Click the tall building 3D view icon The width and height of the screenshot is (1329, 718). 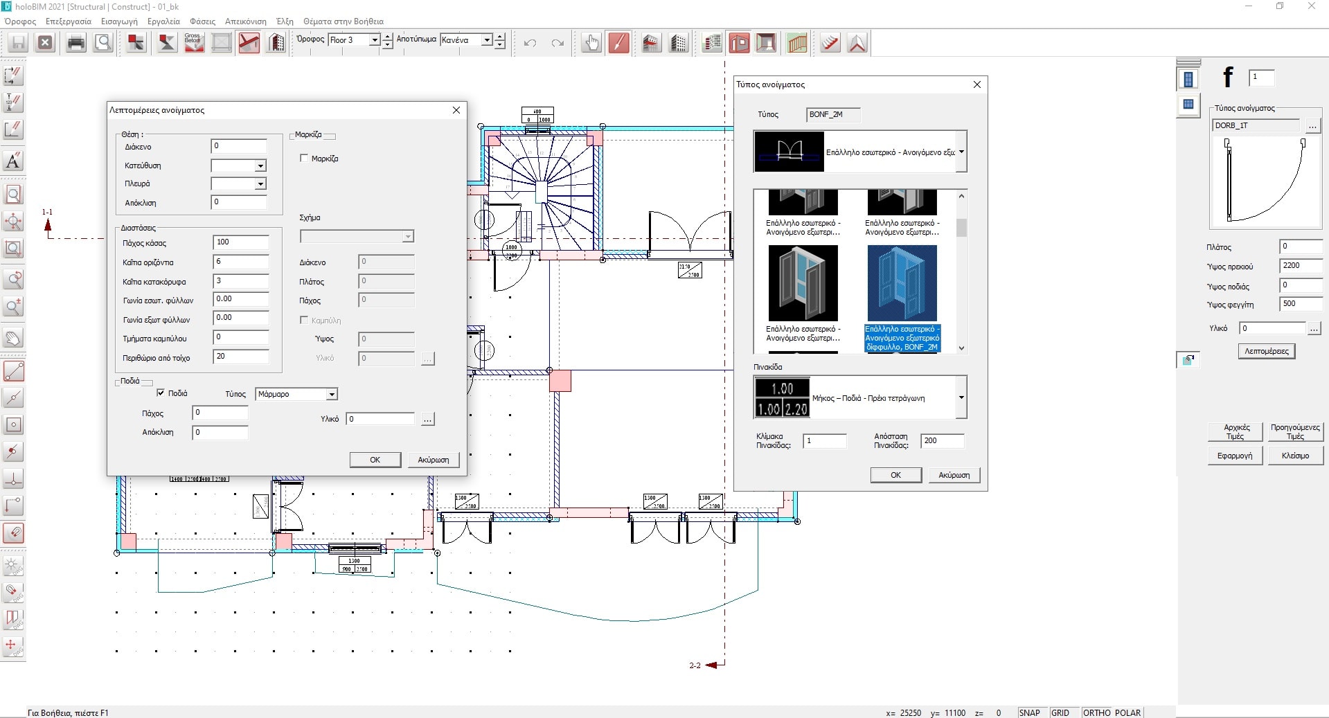click(x=679, y=43)
